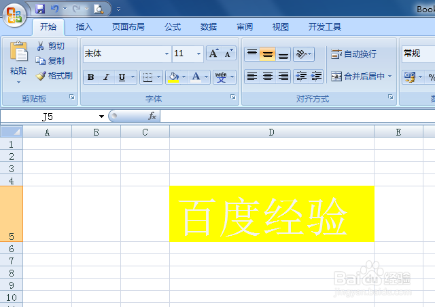This screenshot has width=435, height=307.
Task: Switch to the 页面布局 tab
Action: [x=128, y=27]
